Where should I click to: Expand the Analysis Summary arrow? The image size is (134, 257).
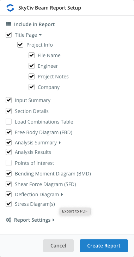(x=60, y=143)
